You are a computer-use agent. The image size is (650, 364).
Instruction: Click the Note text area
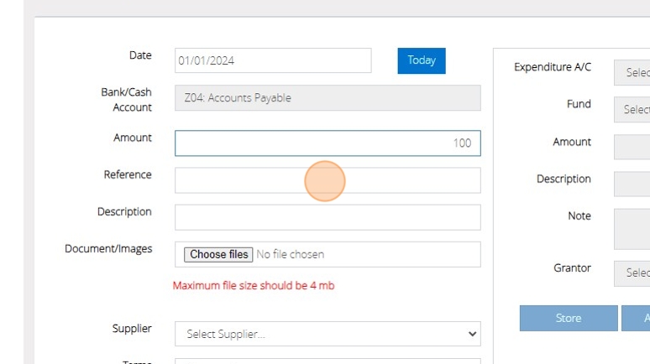[x=632, y=229]
